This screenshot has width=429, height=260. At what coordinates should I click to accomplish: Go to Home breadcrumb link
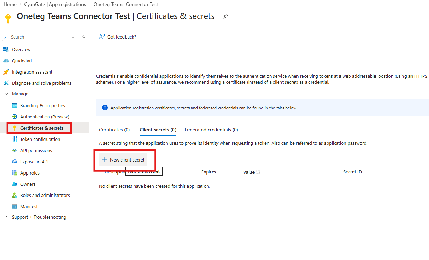(10, 4)
